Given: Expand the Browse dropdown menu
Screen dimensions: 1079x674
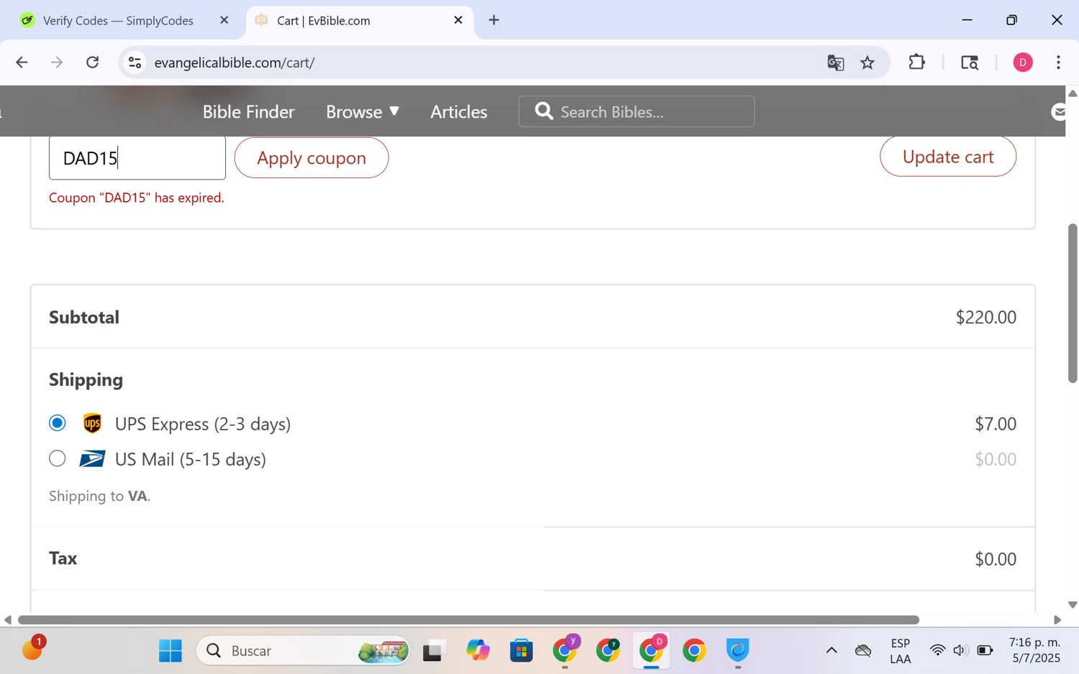Looking at the screenshot, I should click(x=363, y=111).
